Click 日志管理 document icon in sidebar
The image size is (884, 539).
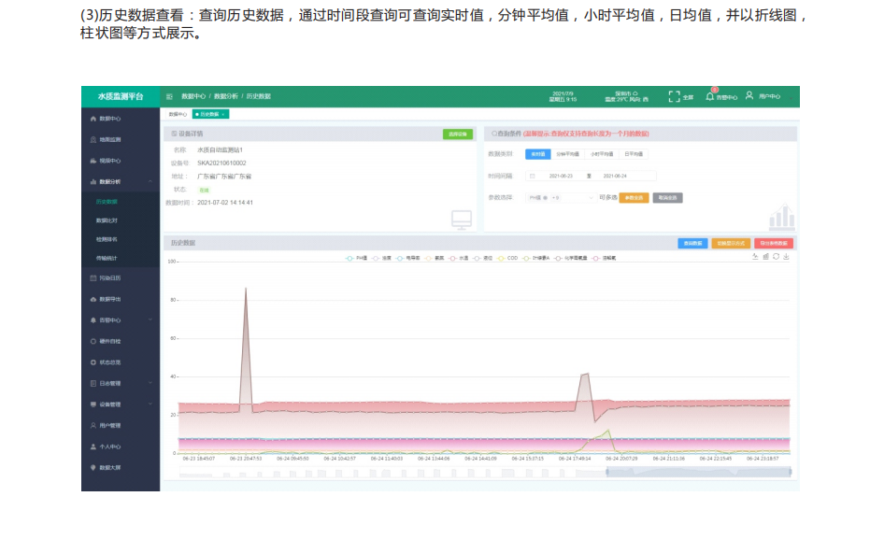(x=93, y=383)
